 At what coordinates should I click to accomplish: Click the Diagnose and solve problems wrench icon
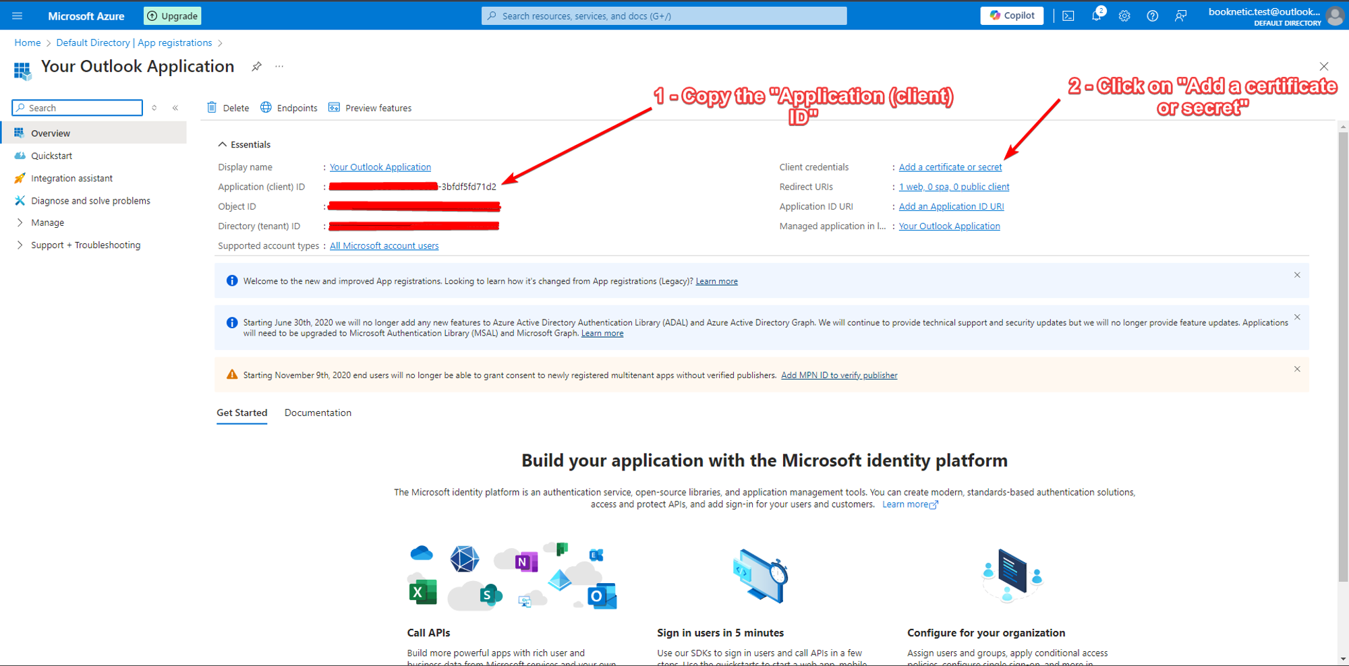(x=20, y=200)
